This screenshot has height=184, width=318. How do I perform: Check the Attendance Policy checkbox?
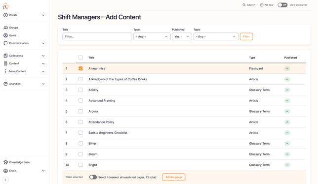[80, 122]
